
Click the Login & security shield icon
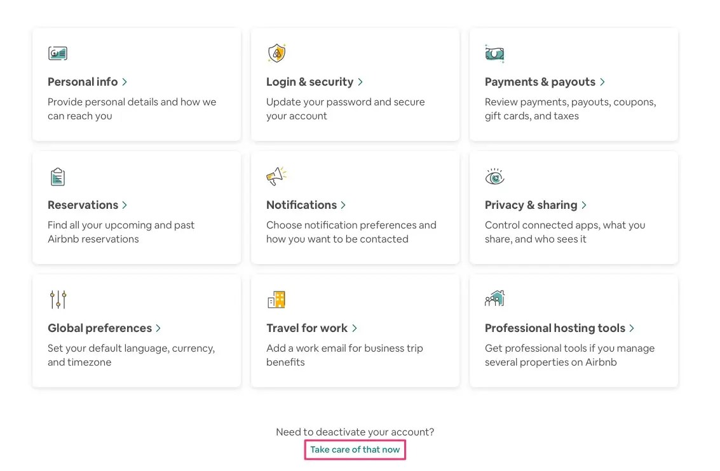276,53
